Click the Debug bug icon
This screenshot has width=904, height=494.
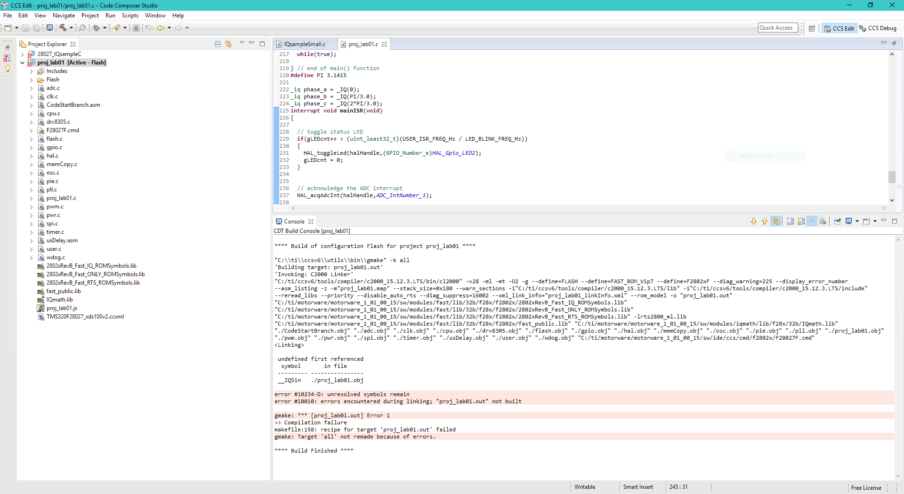(x=96, y=28)
